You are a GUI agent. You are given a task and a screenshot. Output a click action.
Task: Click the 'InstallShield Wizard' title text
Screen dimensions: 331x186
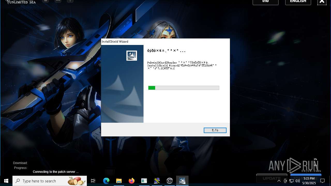pos(115,42)
